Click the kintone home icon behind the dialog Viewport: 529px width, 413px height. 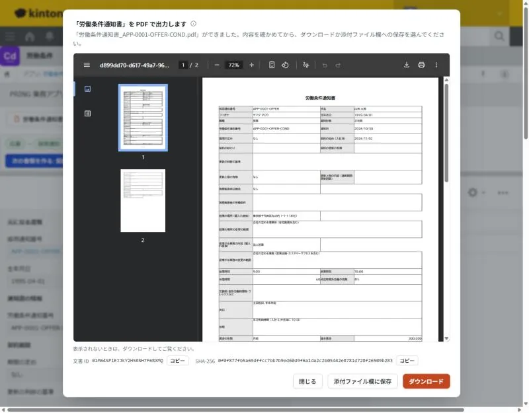coord(30,37)
